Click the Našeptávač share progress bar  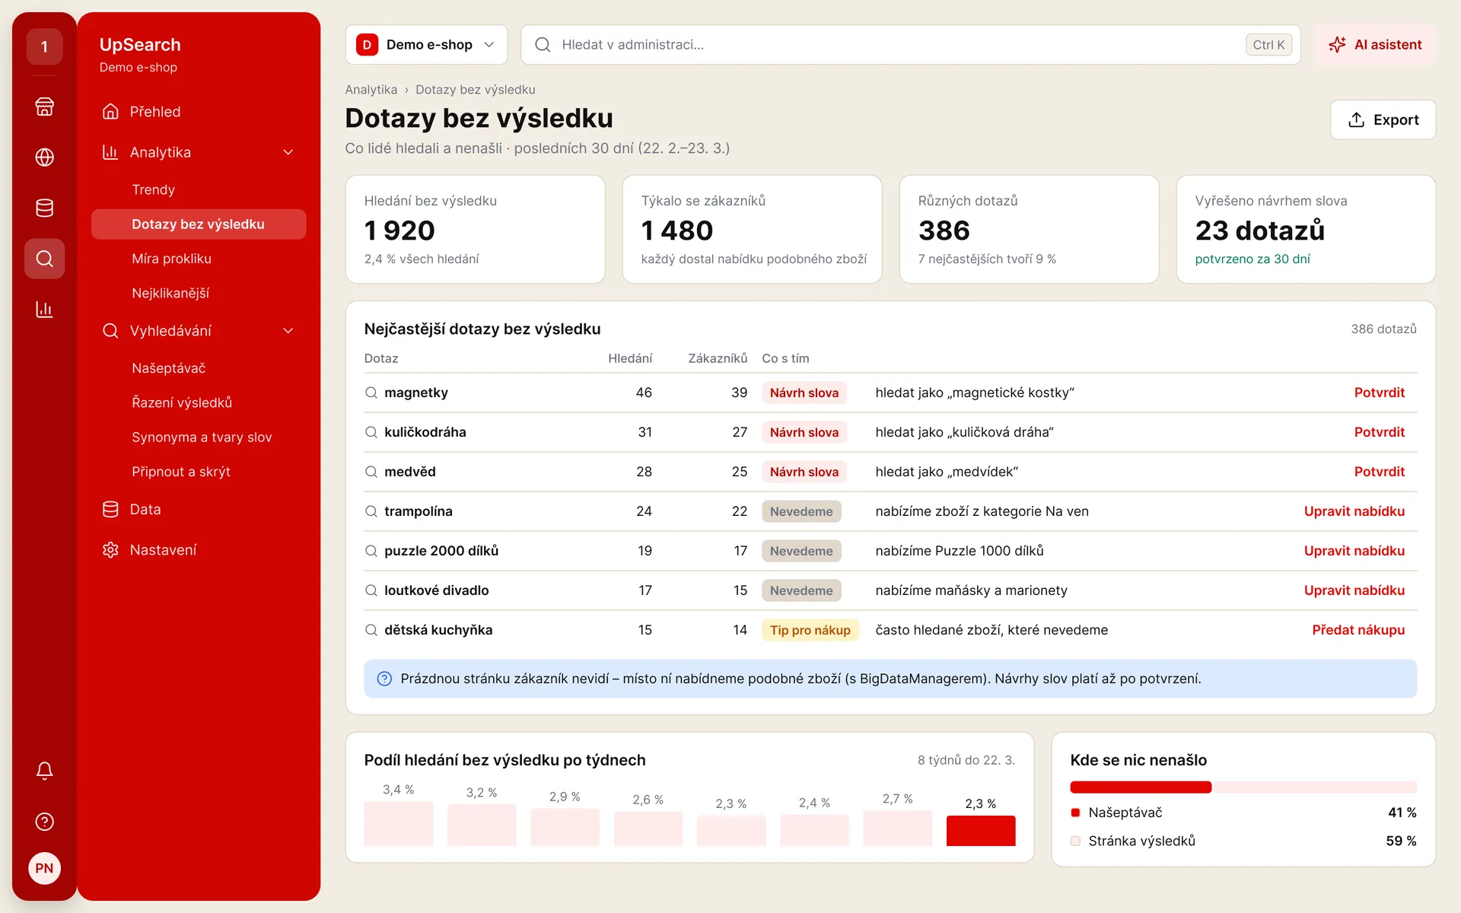1141,787
